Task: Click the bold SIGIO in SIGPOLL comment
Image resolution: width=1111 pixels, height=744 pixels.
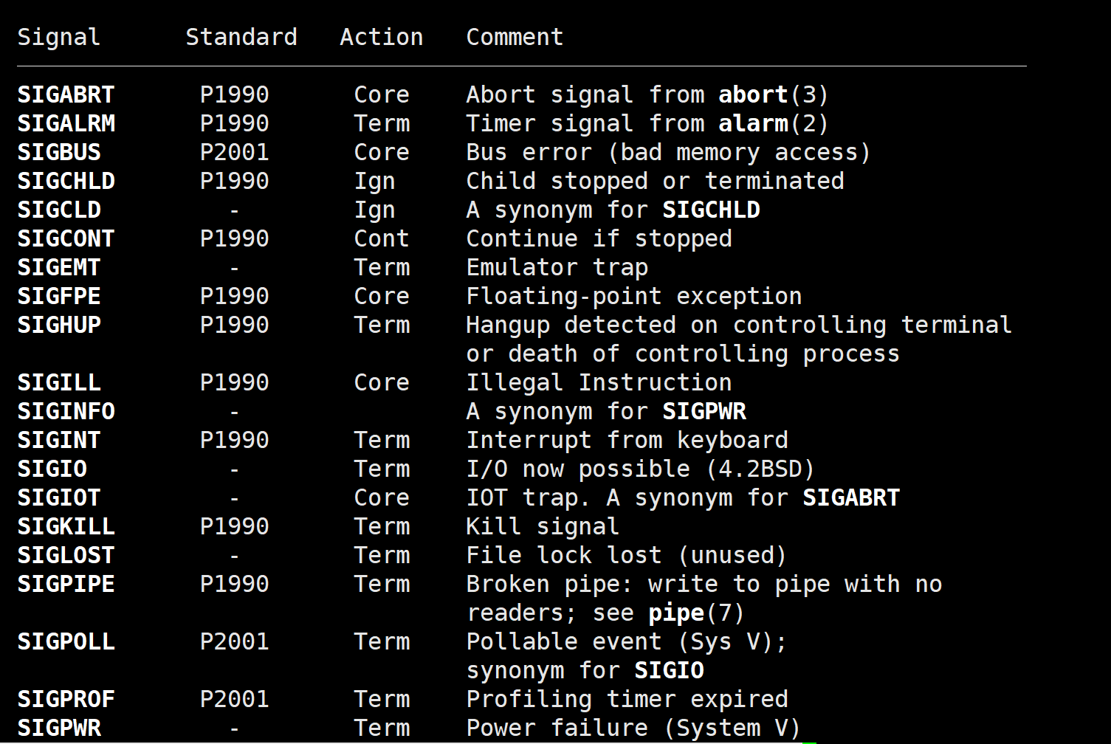Action: pyautogui.click(x=670, y=671)
